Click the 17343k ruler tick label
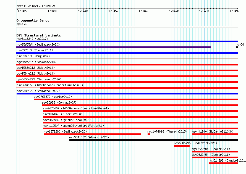This screenshot has width=246, height=174. coord(53,11)
